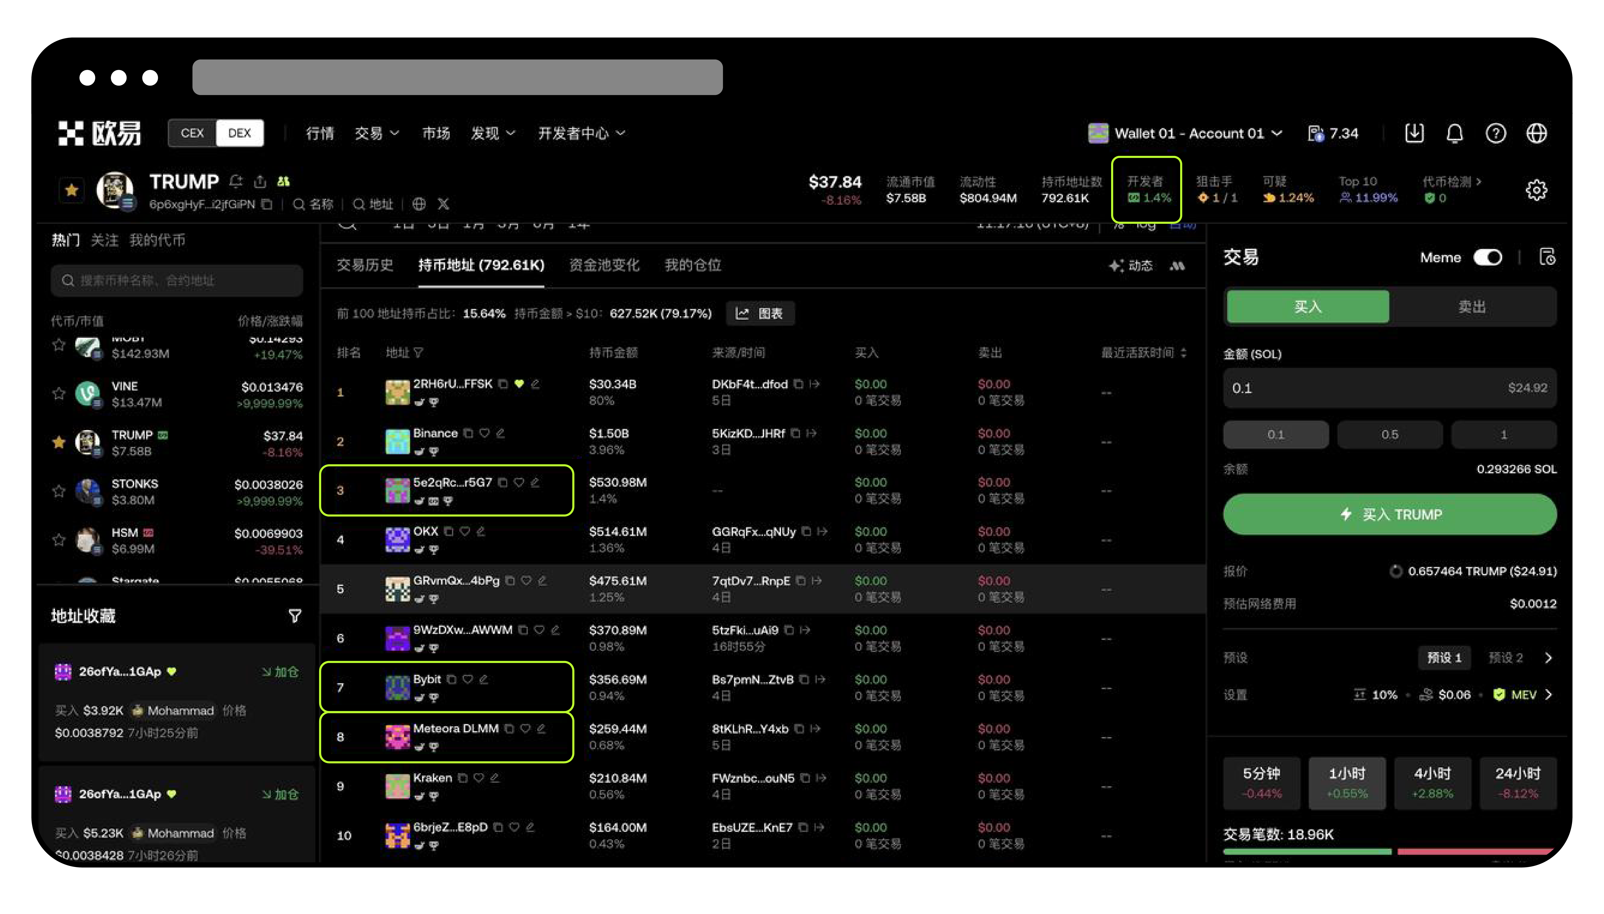Favorite the 9WzDXw...AWWM address heart
This screenshot has width=1604, height=914.
539,630
